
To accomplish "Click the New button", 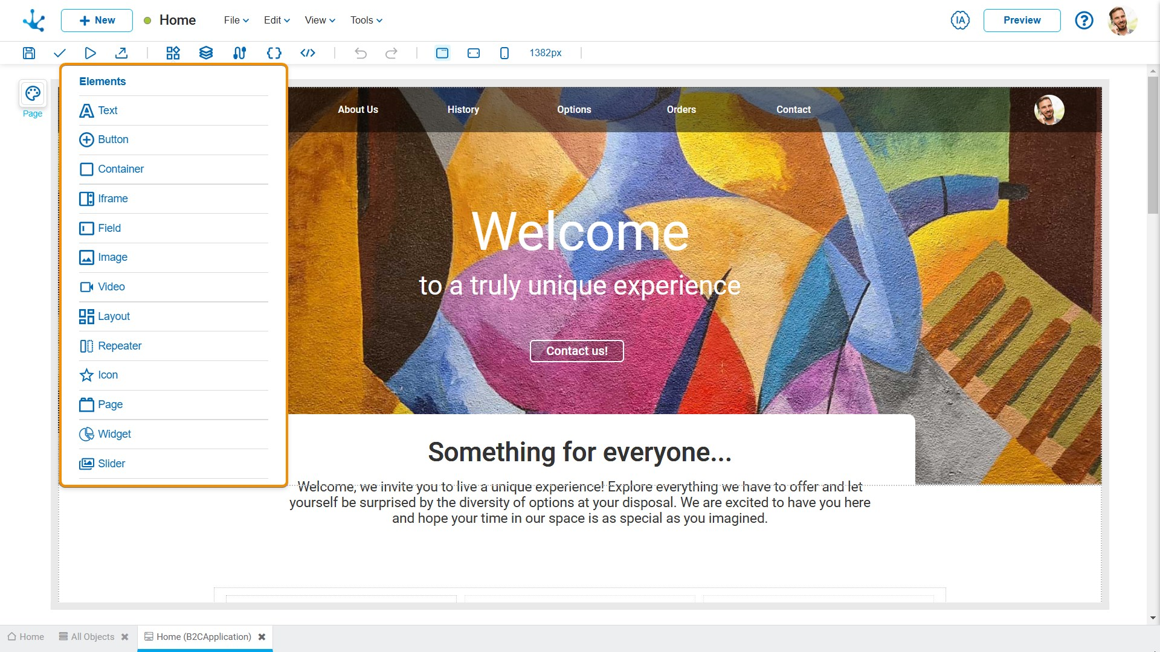I will pos(97,20).
